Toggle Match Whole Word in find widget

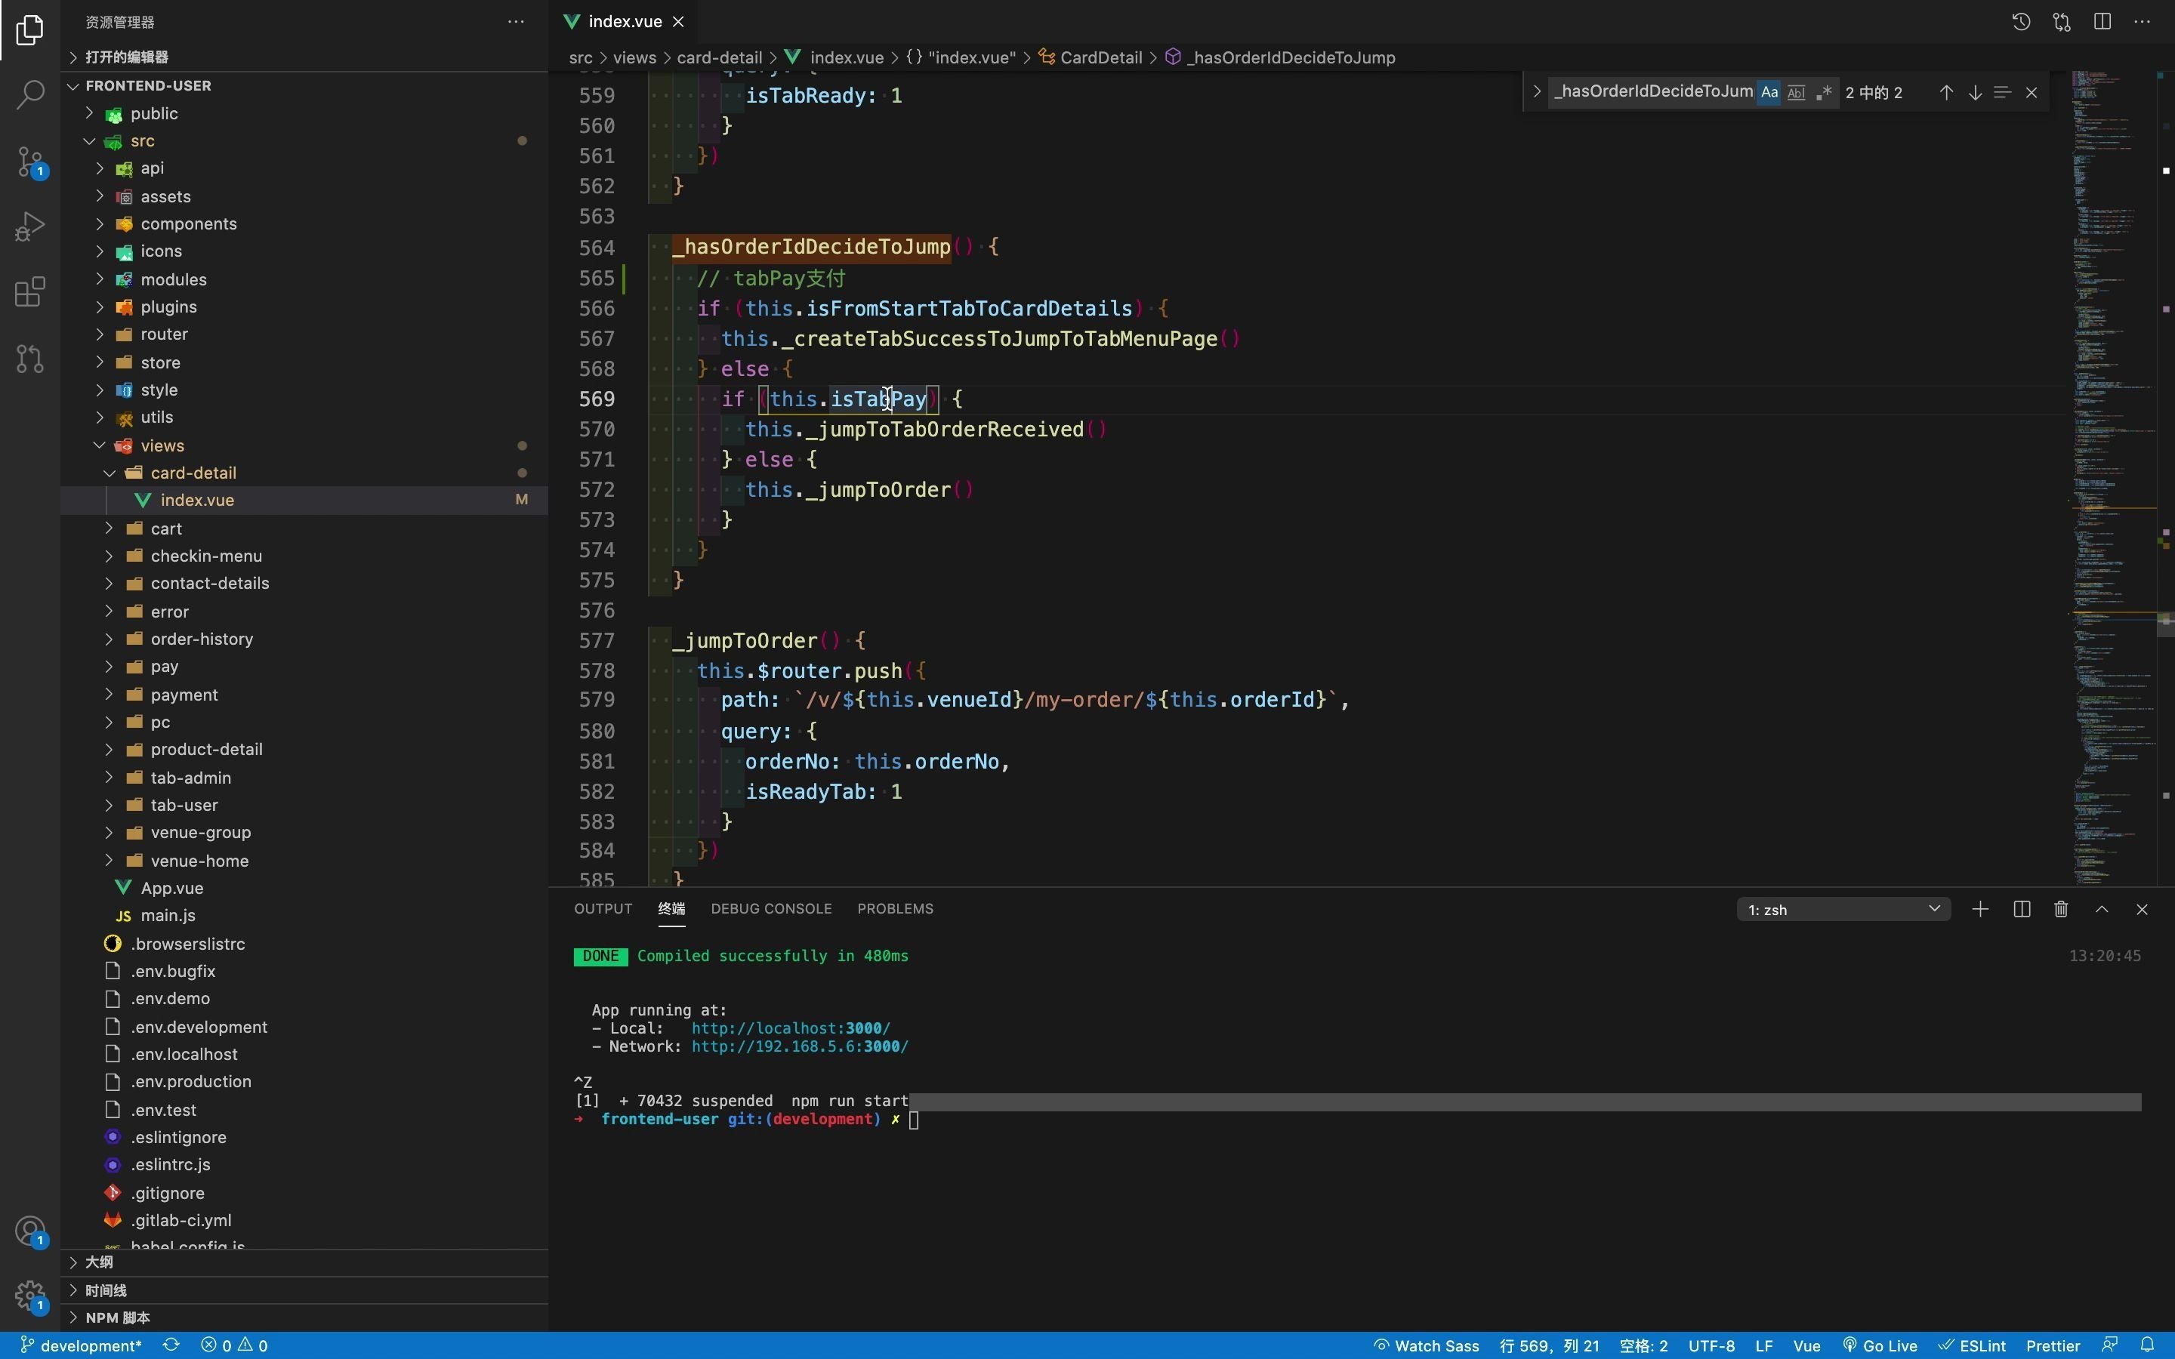[x=1796, y=93]
